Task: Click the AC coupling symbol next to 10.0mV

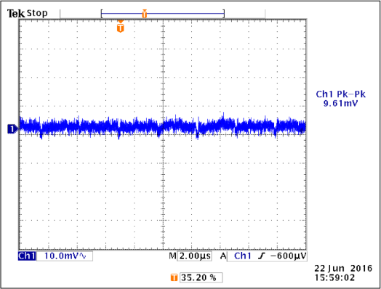Action: tap(83, 256)
